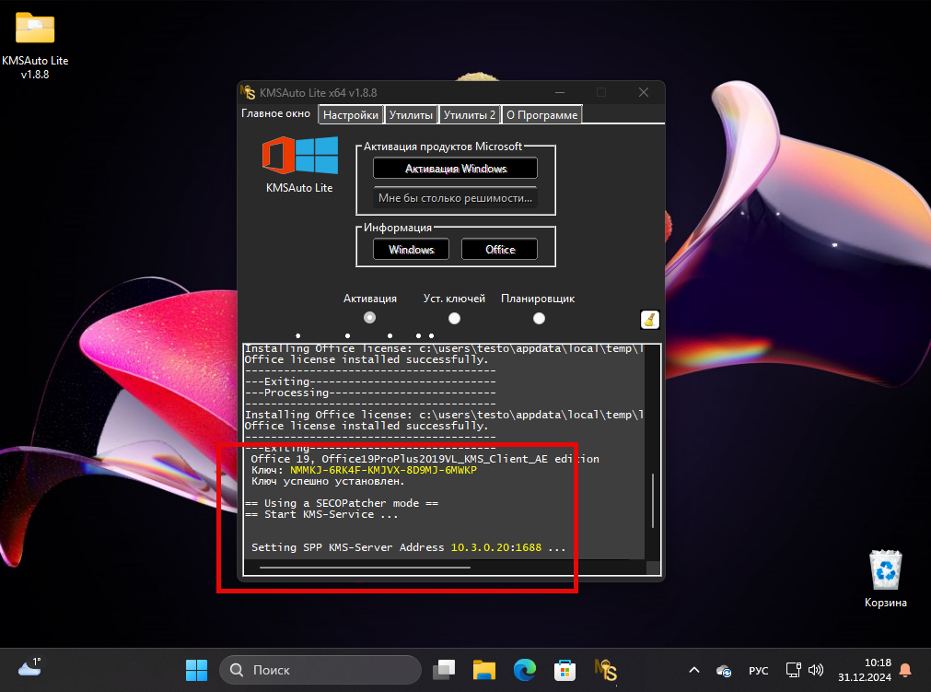Viewport: 931px width, 692px height.
Task: Open File Explorer from the taskbar
Action: pos(483,671)
